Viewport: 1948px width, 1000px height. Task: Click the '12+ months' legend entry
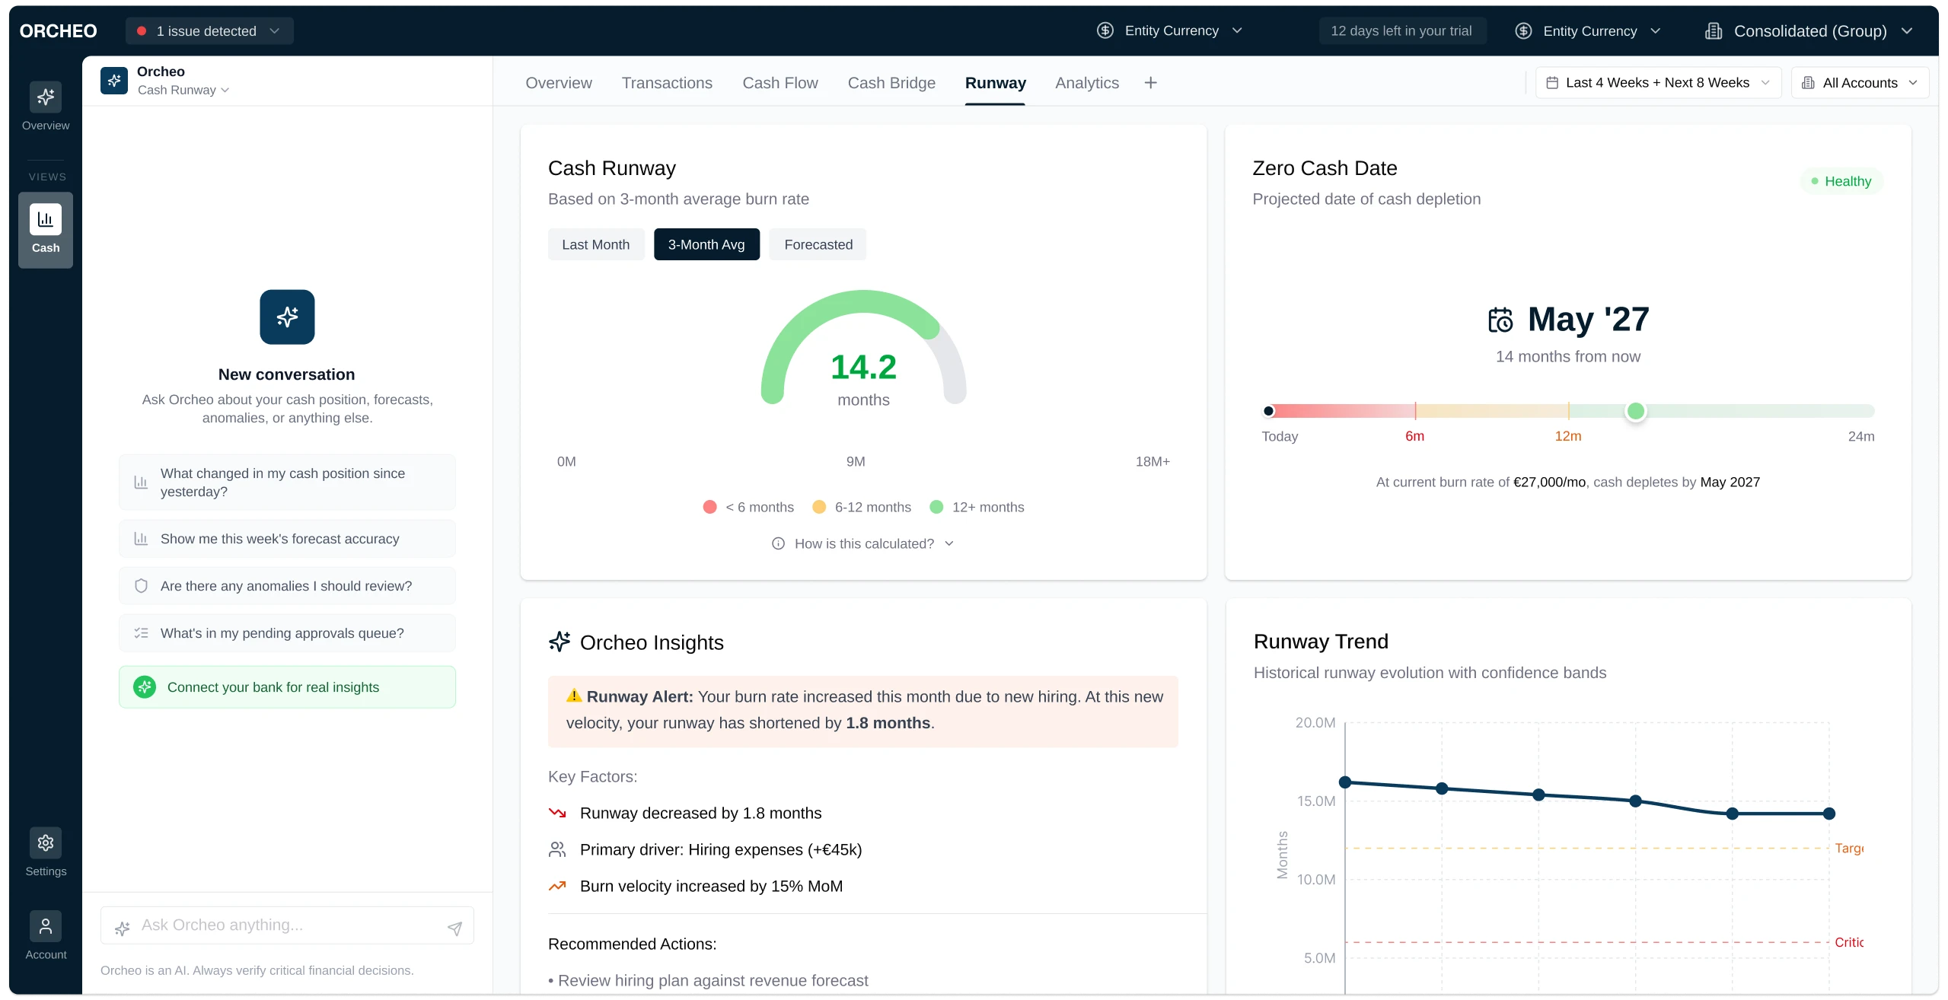click(x=977, y=507)
